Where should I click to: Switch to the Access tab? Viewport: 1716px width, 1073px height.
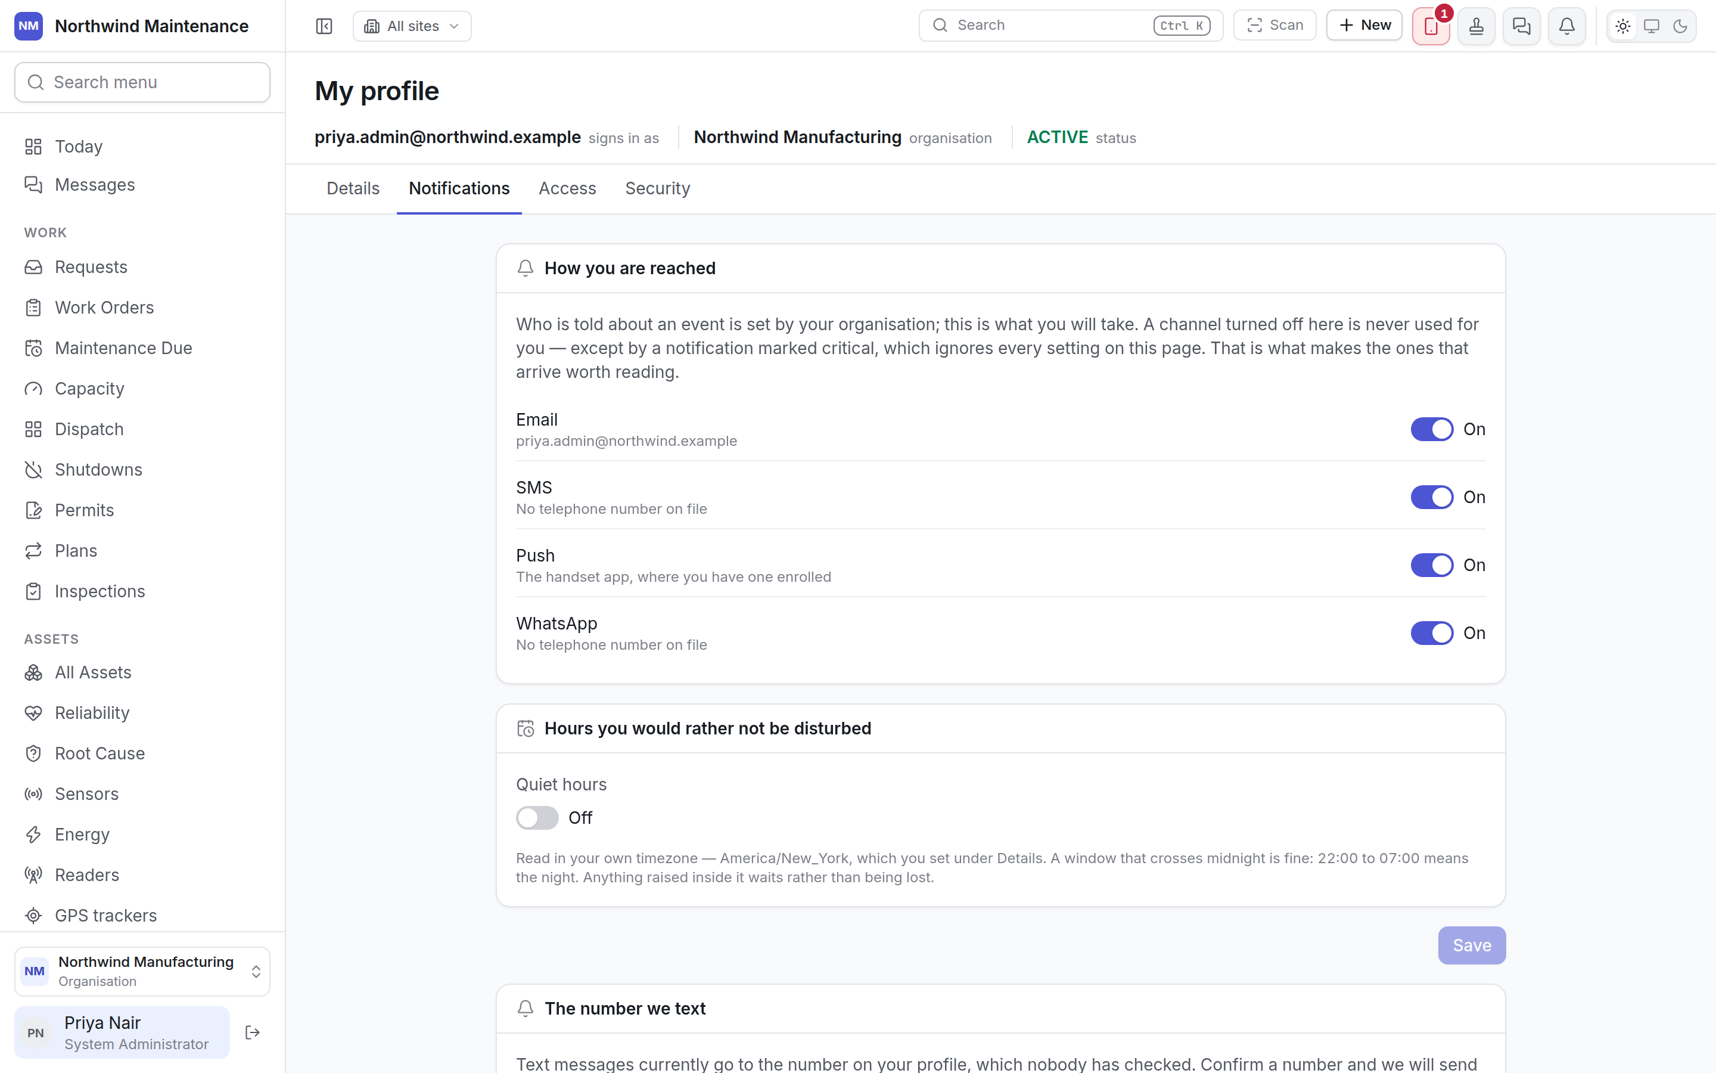pyautogui.click(x=567, y=189)
